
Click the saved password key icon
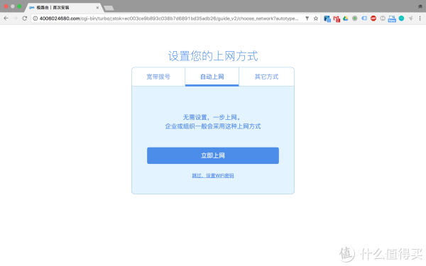coord(307,18)
